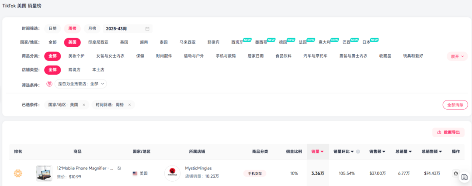Click the MysticMingles shop logo

pyautogui.click(x=172, y=173)
